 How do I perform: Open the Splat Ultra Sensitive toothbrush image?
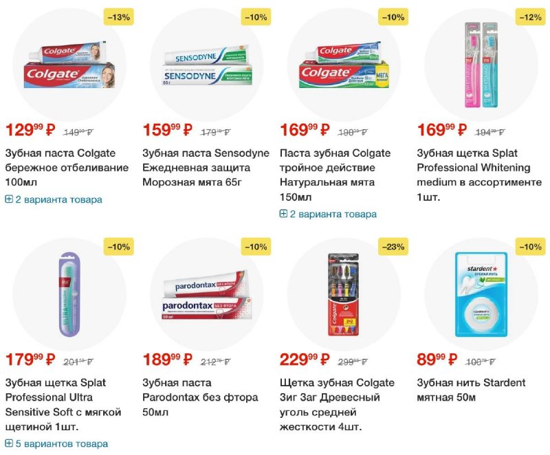(x=69, y=293)
